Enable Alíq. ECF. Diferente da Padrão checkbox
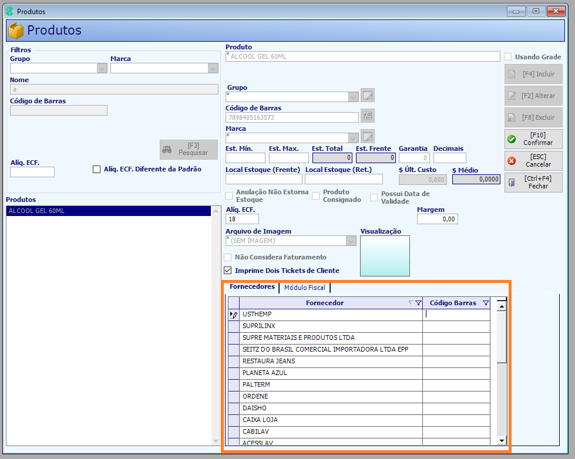The image size is (575, 459). pyautogui.click(x=96, y=170)
